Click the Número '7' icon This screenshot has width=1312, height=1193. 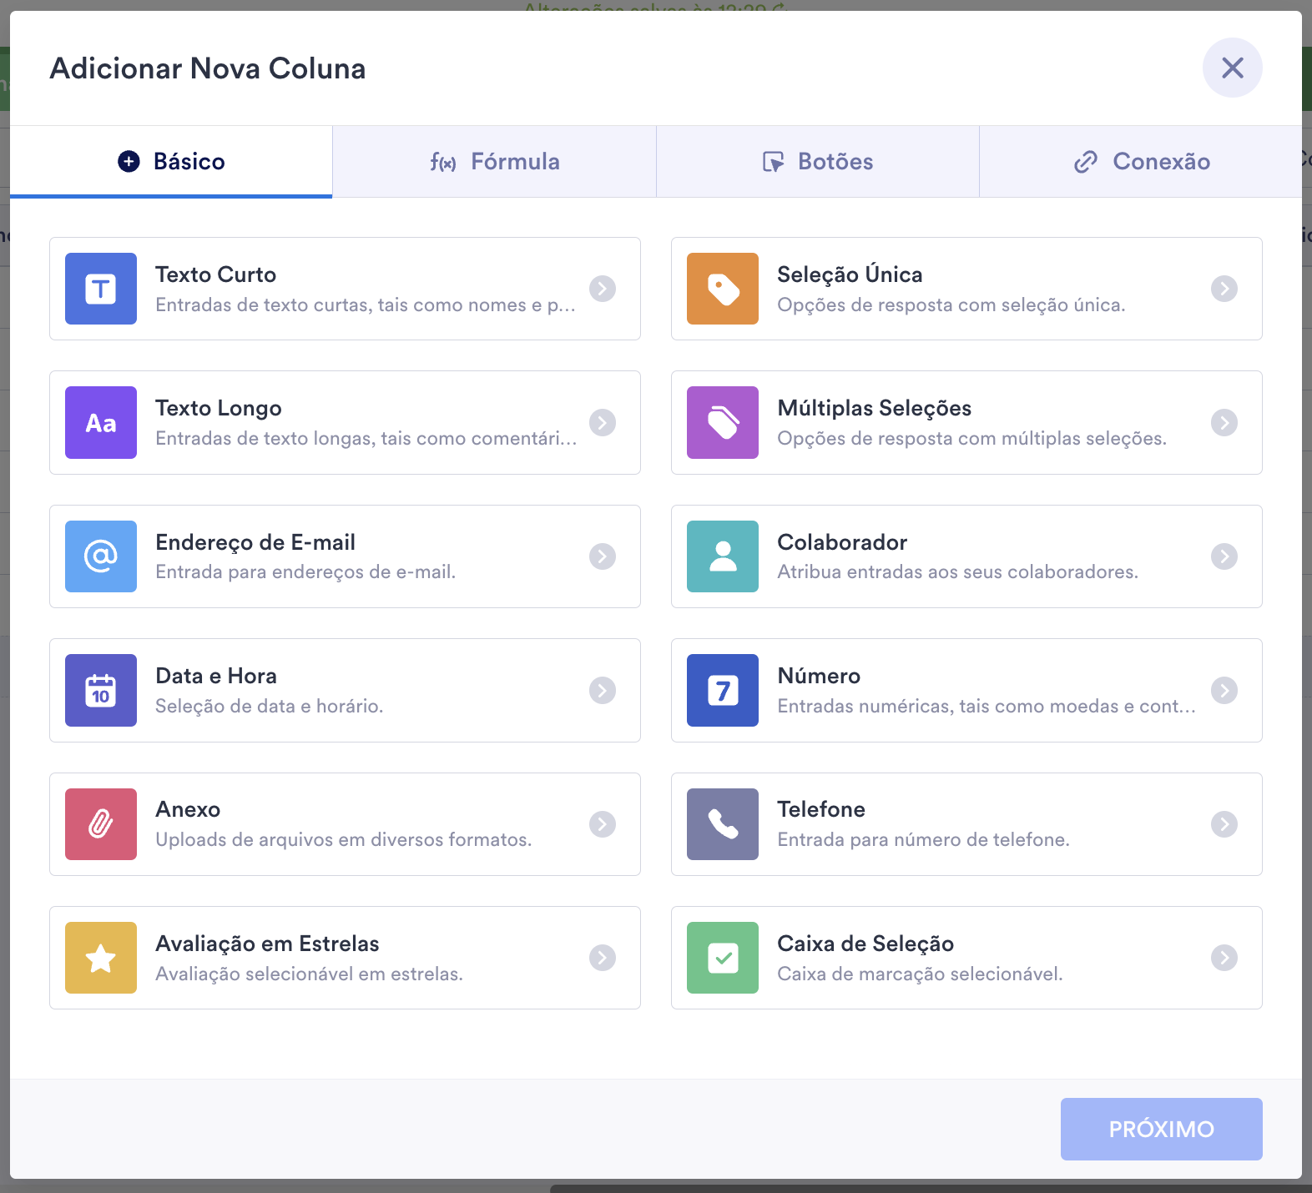(x=723, y=691)
